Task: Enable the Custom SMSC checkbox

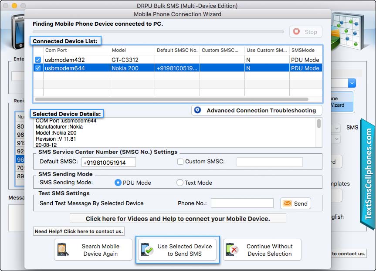Action: (180, 162)
